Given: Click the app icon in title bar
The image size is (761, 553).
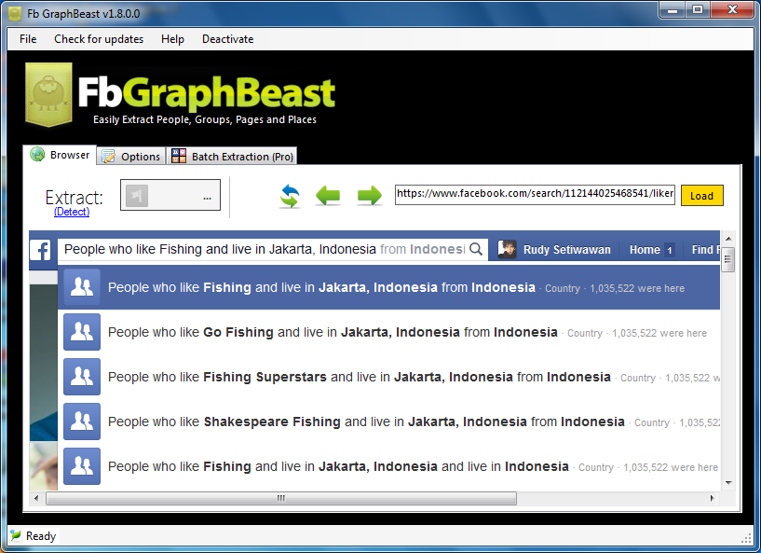Looking at the screenshot, I should pyautogui.click(x=16, y=14).
